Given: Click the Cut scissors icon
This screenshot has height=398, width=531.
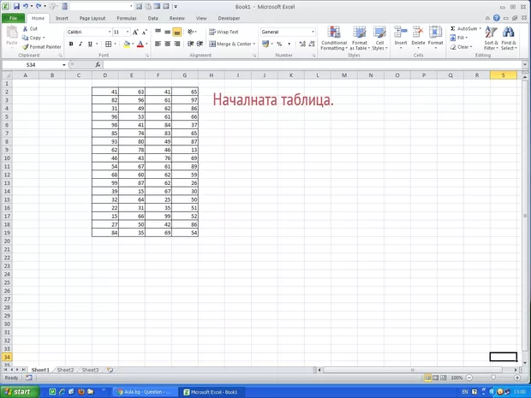Looking at the screenshot, I should (25, 29).
